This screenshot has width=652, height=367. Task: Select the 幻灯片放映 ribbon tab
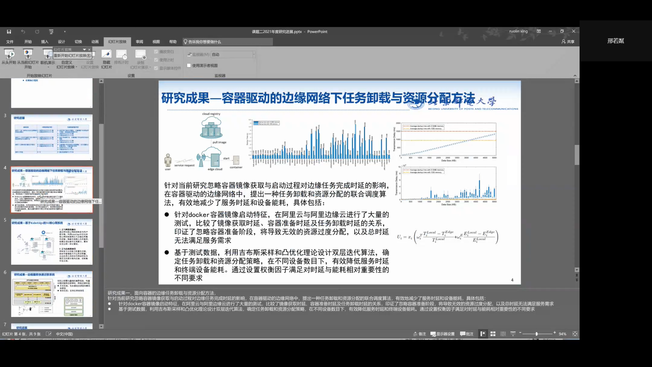[117, 42]
